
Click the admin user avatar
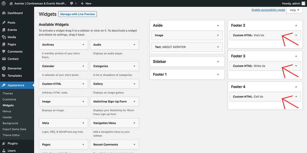[303, 3]
